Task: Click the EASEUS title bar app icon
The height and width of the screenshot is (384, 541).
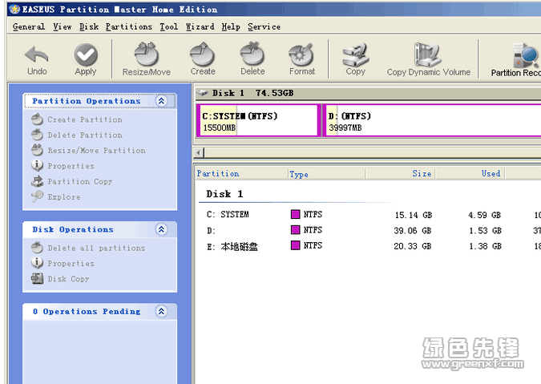Action: pos(14,10)
